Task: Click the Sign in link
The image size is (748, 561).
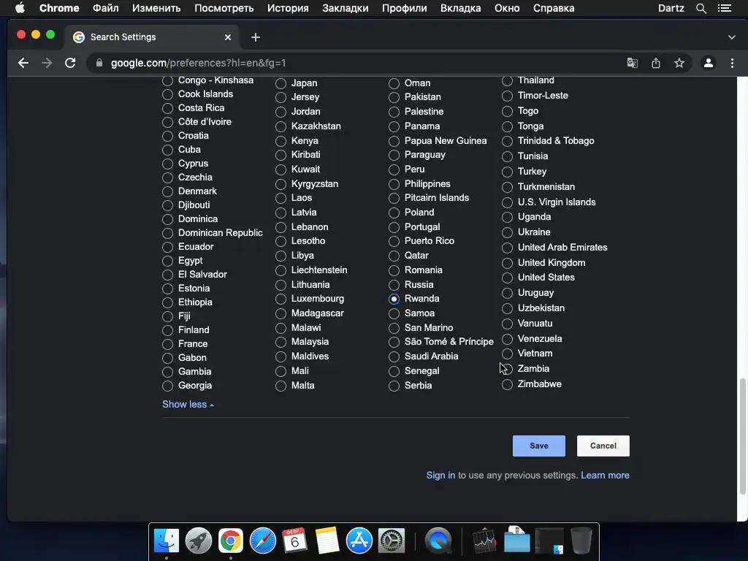Action: pos(440,475)
